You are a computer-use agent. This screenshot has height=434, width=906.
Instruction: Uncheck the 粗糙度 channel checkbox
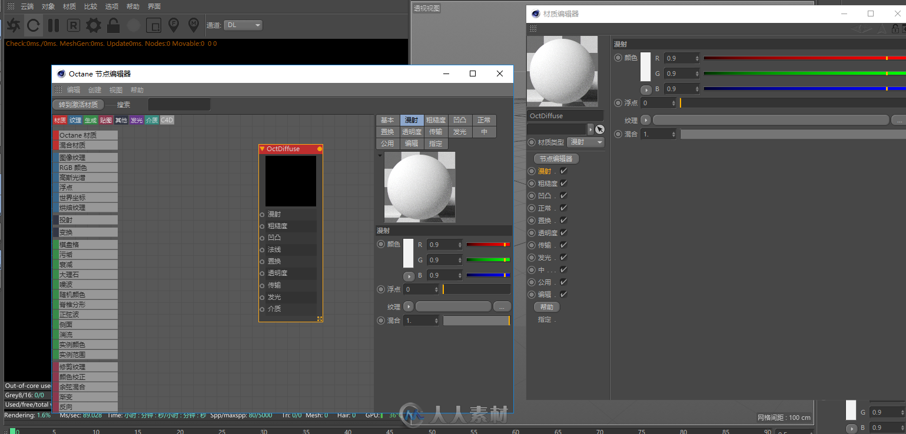(x=563, y=183)
